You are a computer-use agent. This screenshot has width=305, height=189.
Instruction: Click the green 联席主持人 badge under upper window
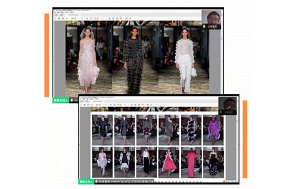[61, 100]
